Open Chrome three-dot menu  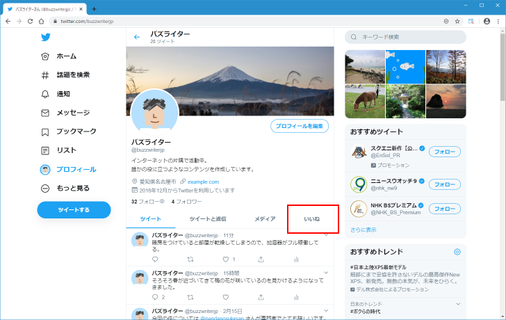coord(498,22)
